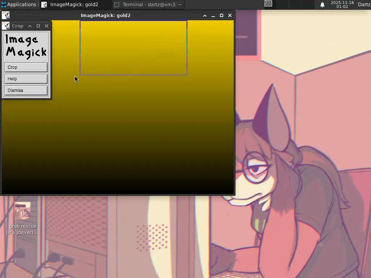Close the ImageMagick gold2 window
The image size is (371, 278).
coord(230,15)
